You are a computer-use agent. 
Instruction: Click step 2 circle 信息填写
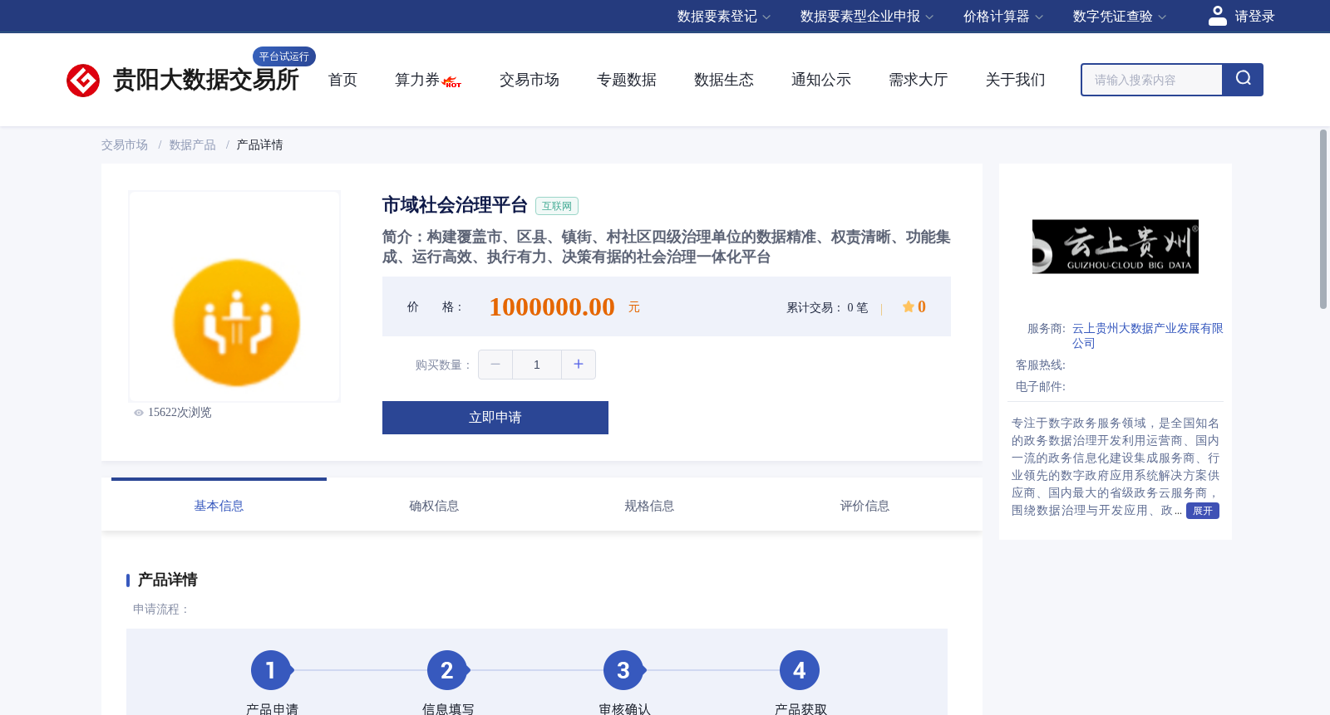[447, 670]
